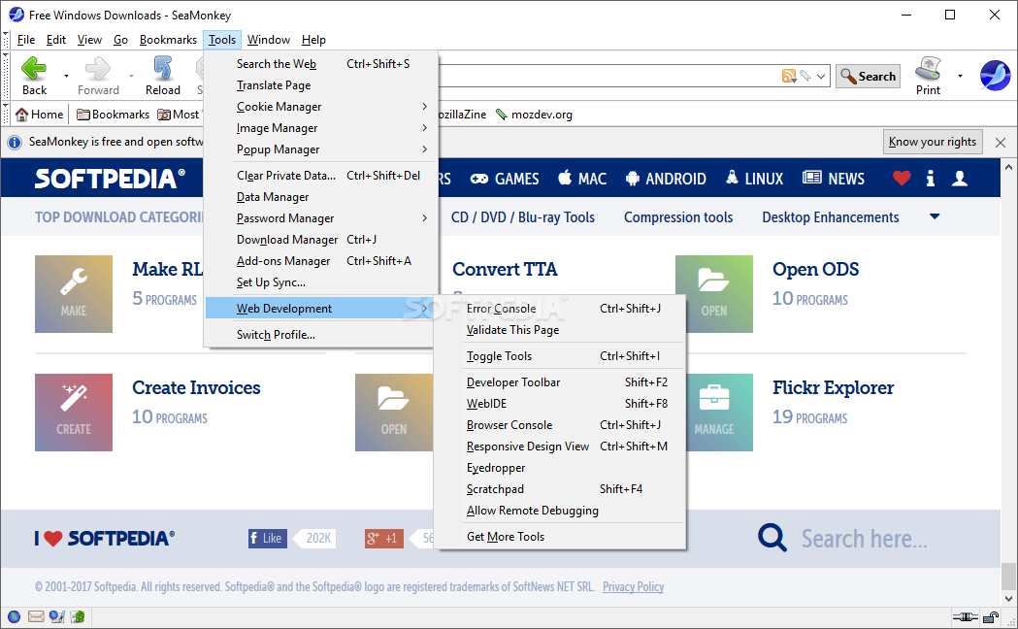Choose Toggle Tools in the submenu

(x=560, y=355)
